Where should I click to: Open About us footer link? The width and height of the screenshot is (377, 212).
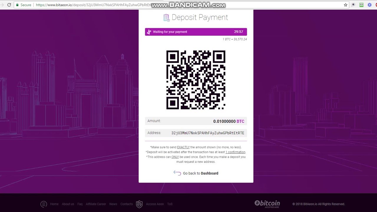point(68,204)
